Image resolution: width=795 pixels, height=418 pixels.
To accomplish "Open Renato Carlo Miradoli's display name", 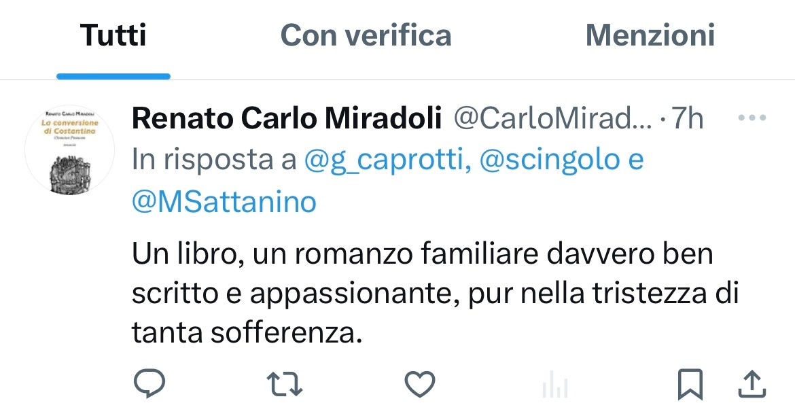I will 286,120.
